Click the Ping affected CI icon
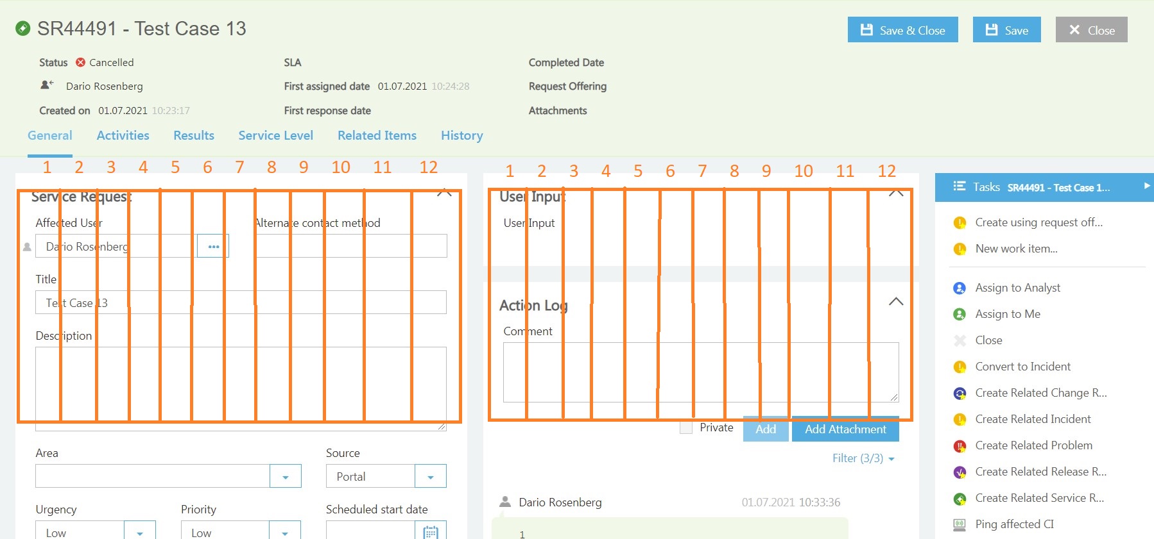 point(960,525)
